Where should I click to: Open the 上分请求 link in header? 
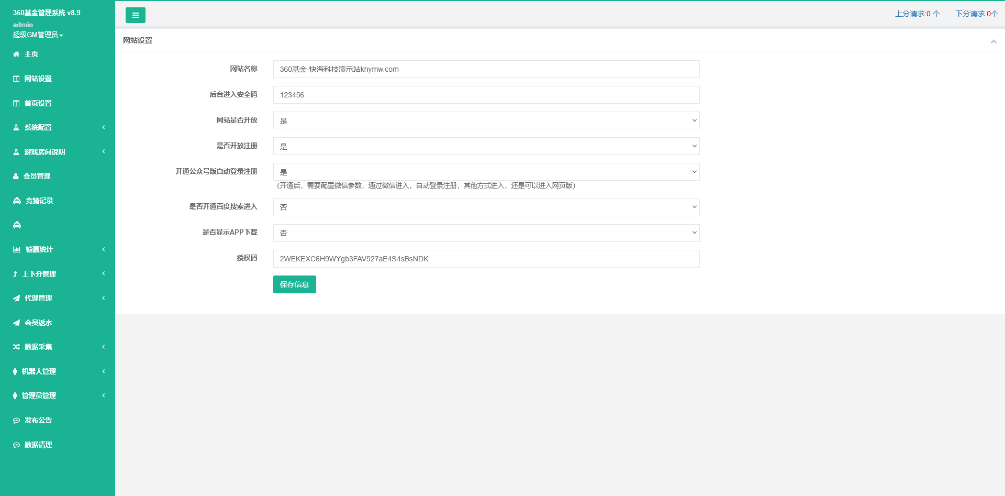click(x=917, y=14)
